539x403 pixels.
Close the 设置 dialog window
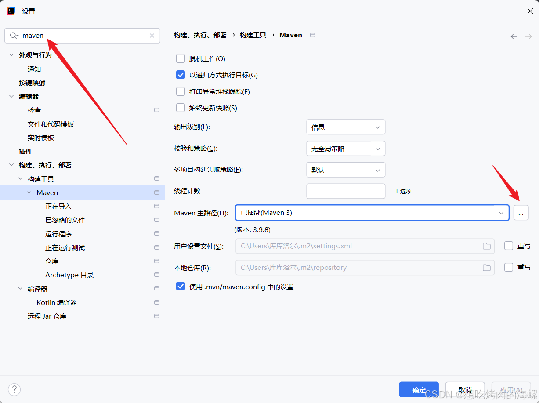[530, 11]
